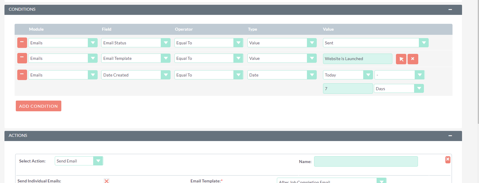Click the select arrow icon beside Website is Launched
The height and width of the screenshot is (183, 479).
click(x=401, y=59)
